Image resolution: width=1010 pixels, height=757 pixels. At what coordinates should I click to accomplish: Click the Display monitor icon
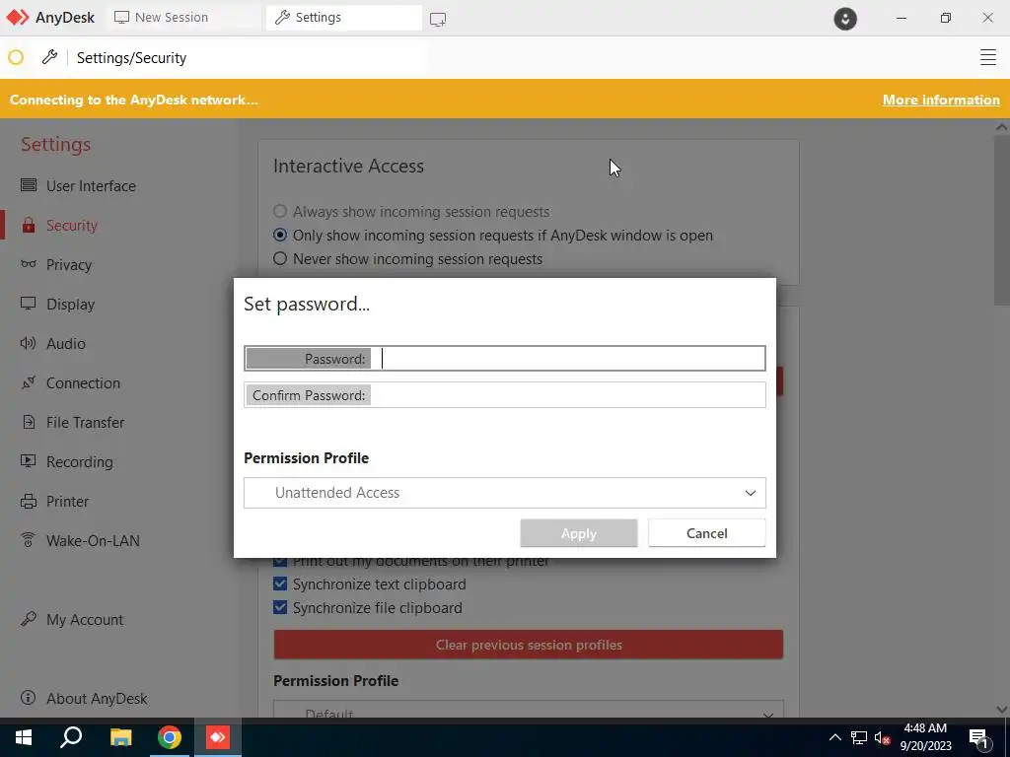pos(29,304)
